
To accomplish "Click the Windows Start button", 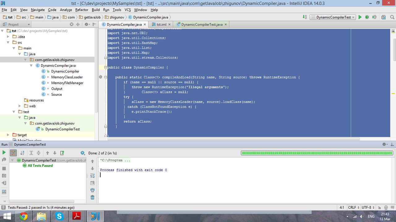I will [7, 216].
